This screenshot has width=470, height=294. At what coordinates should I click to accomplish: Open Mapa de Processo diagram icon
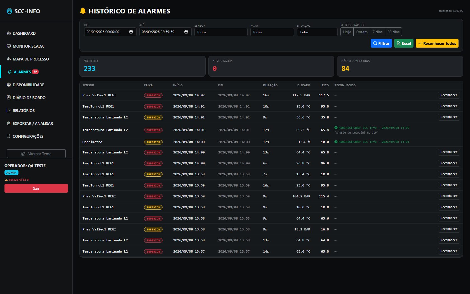coord(9,59)
